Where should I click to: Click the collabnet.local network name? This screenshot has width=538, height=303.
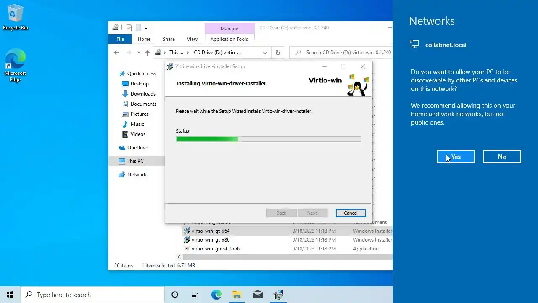(x=446, y=45)
